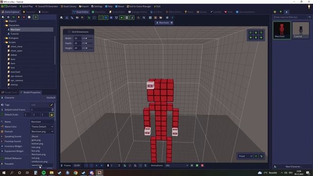
Task: Click the gear icon in the explorer toolbar
Action: pos(8,18)
